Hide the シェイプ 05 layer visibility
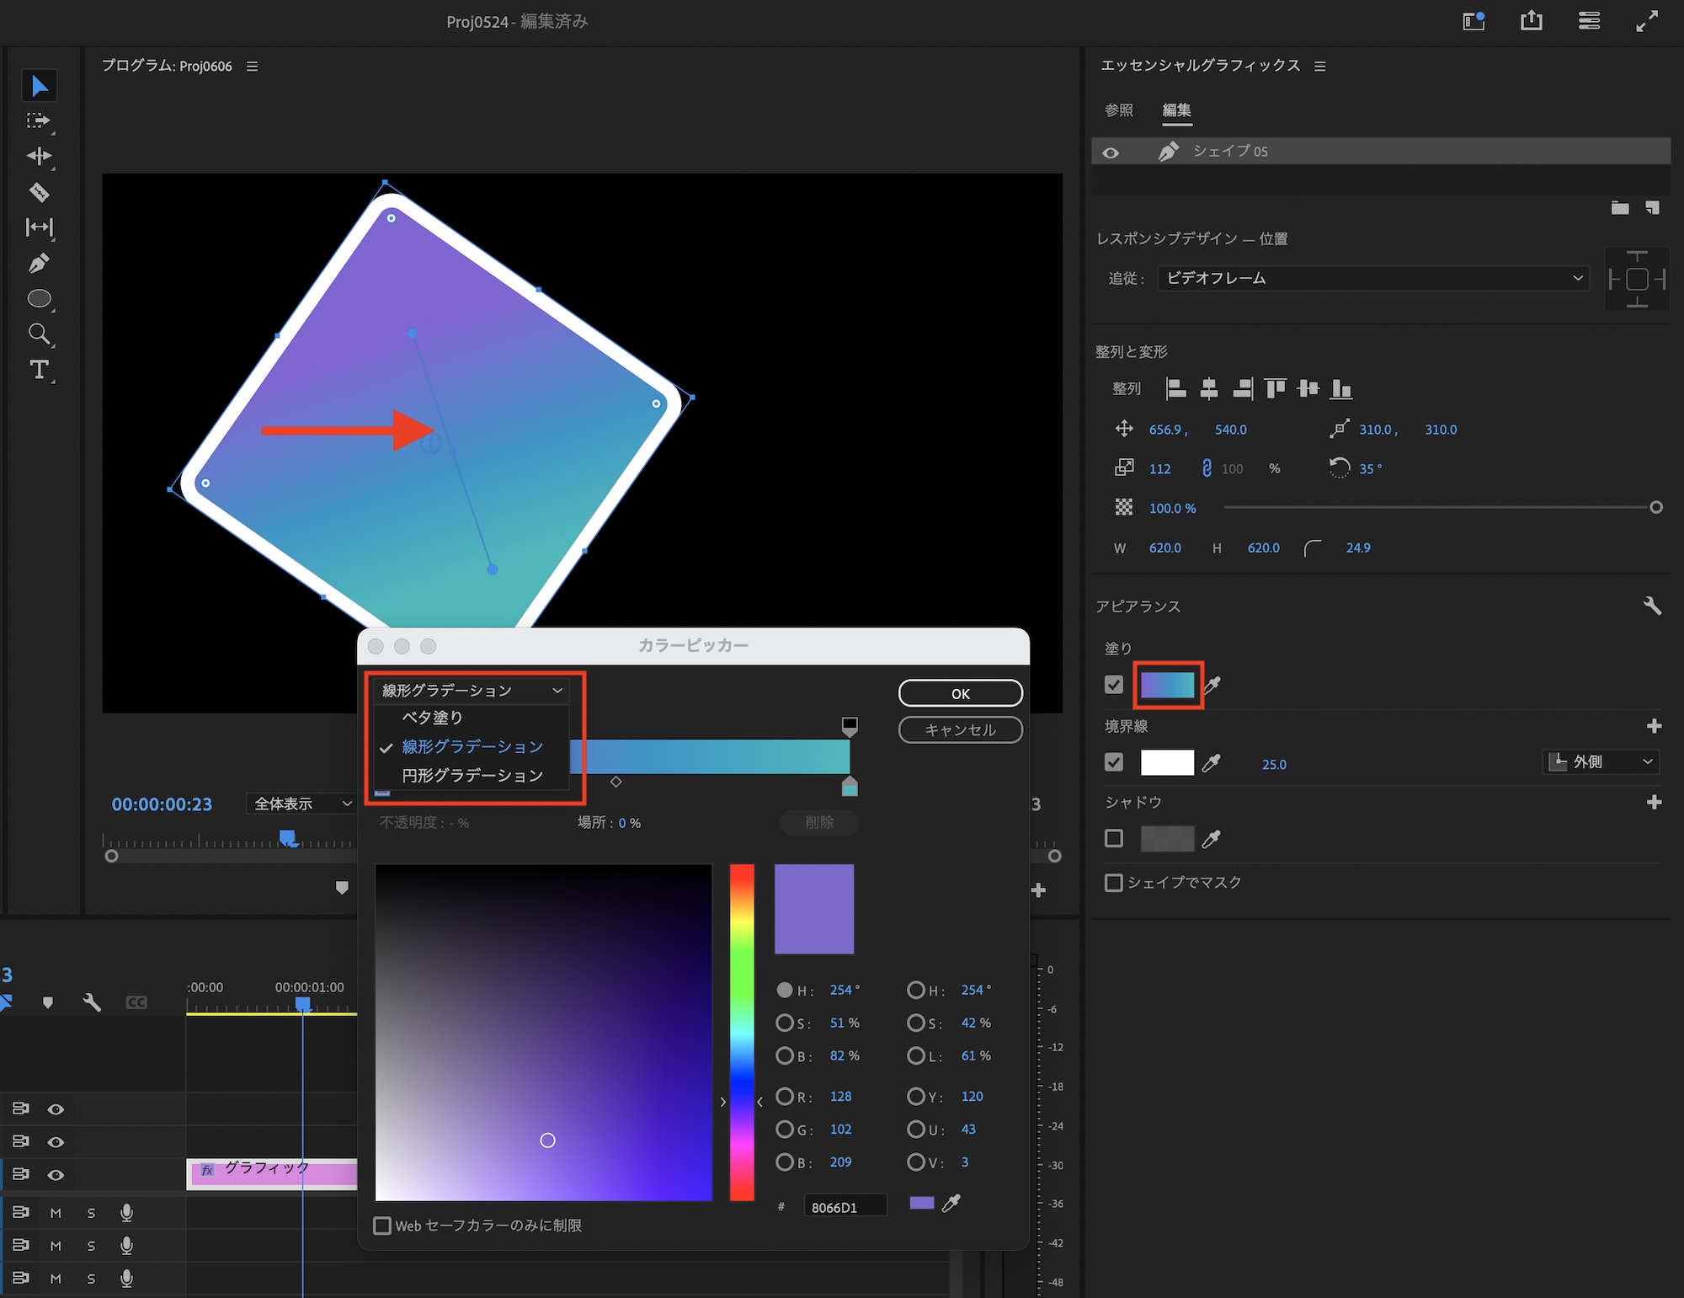Viewport: 1684px width, 1298px height. click(x=1111, y=152)
